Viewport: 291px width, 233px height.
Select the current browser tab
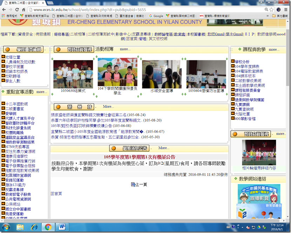click(x=24, y=3)
